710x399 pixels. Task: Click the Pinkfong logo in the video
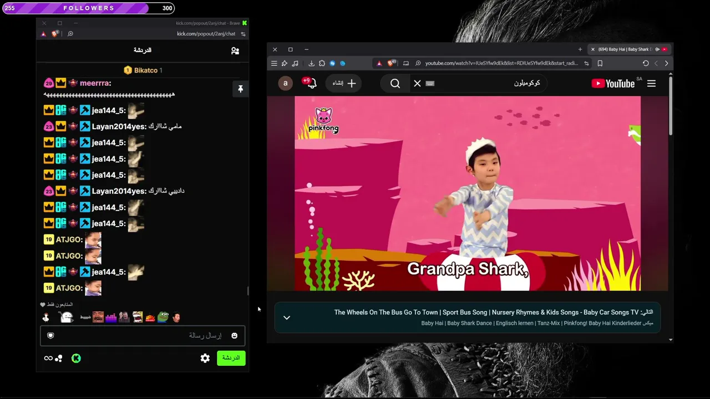coord(323,121)
